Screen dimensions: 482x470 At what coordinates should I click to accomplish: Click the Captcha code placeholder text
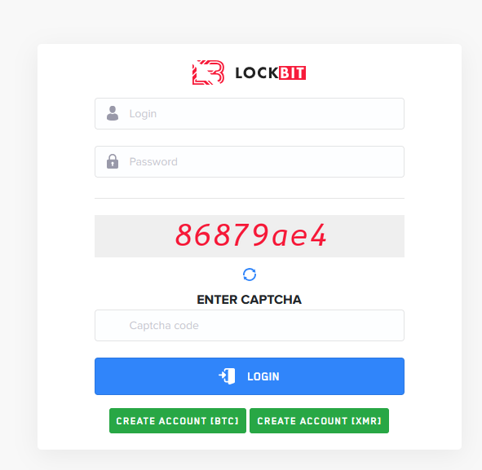tap(164, 325)
